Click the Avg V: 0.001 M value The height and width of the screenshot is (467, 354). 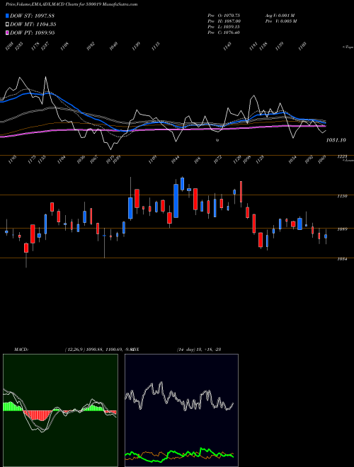pyautogui.click(x=280, y=16)
